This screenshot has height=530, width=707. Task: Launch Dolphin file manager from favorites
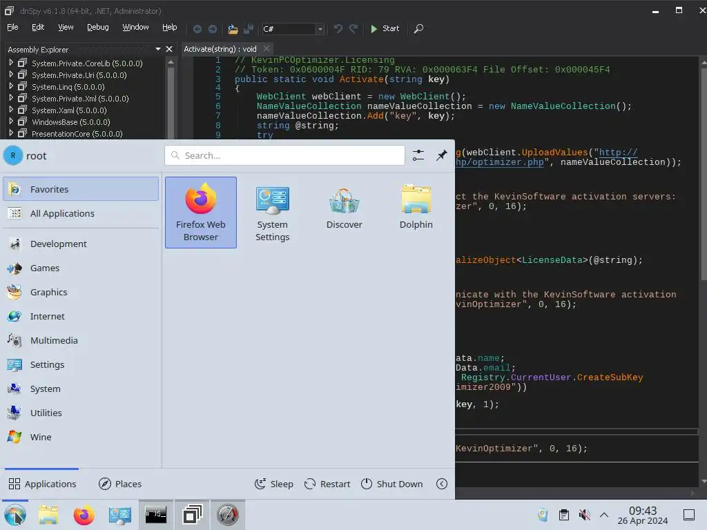tap(416, 213)
